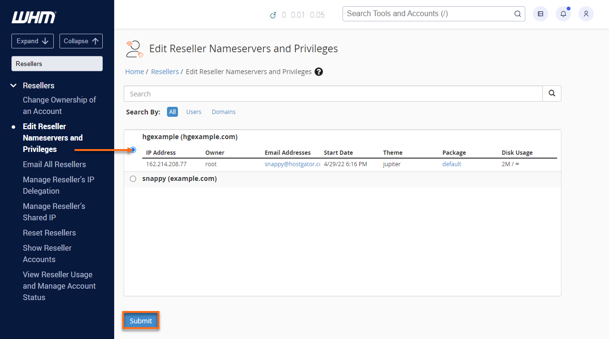Open the server information panel icon
Screen dimensions: 609x339
[540, 14]
